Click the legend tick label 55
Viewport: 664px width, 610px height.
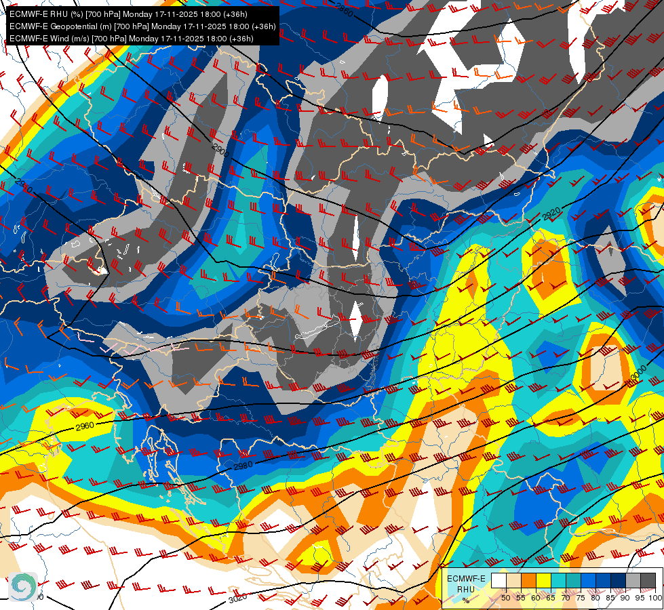(x=521, y=598)
